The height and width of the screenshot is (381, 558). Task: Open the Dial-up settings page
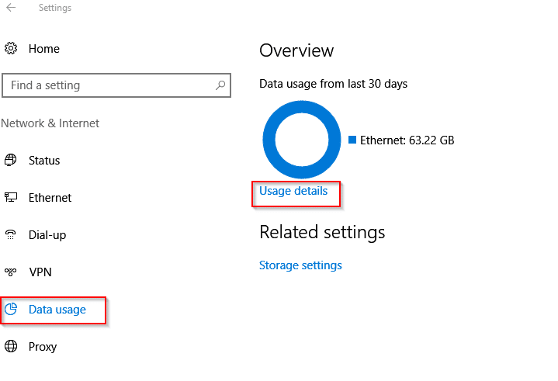(47, 235)
